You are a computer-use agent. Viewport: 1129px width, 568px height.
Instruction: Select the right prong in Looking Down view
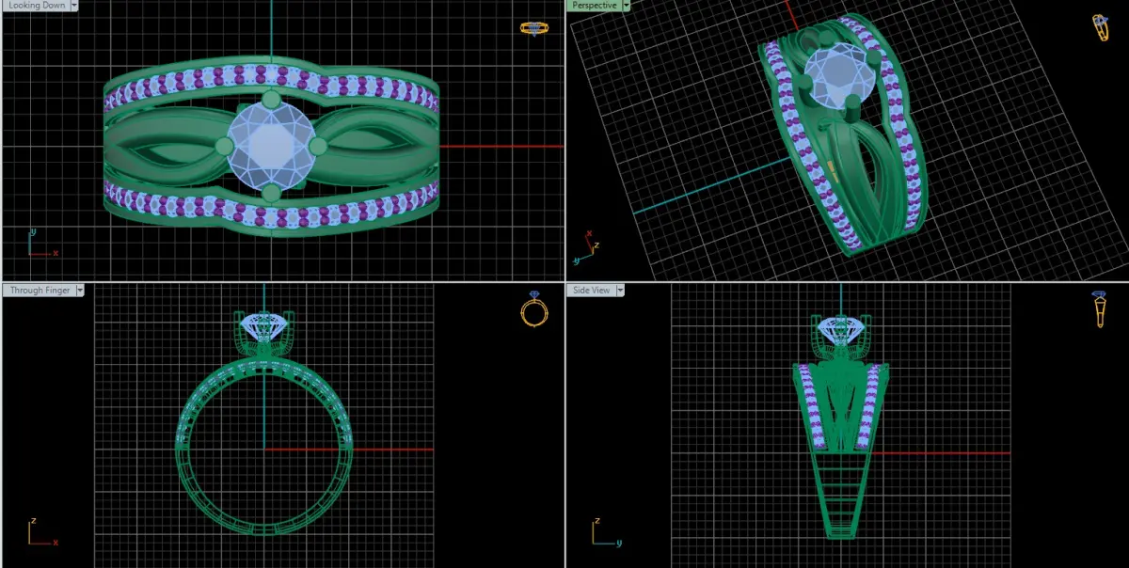[317, 146]
